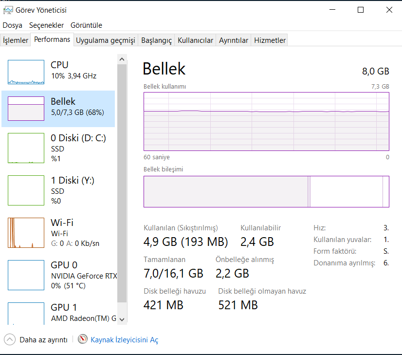Click the Disk 1 (Y:) graph thumbnail
This screenshot has height=355, width=402.
click(x=26, y=190)
